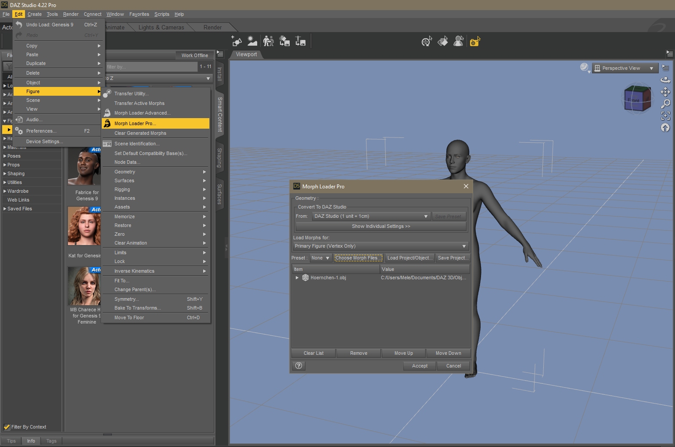This screenshot has width=675, height=447.
Task: Open the Shaping side pane tab
Action: click(219, 158)
